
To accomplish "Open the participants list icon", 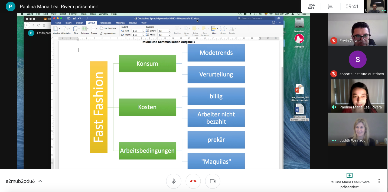I will click(311, 6).
